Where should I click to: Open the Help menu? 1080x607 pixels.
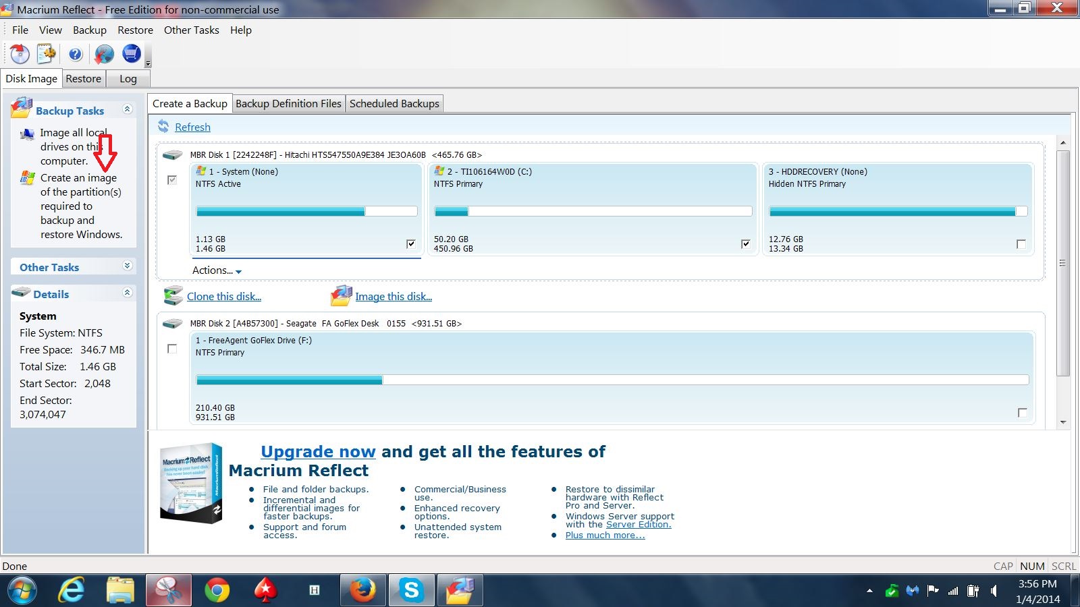[x=241, y=30]
